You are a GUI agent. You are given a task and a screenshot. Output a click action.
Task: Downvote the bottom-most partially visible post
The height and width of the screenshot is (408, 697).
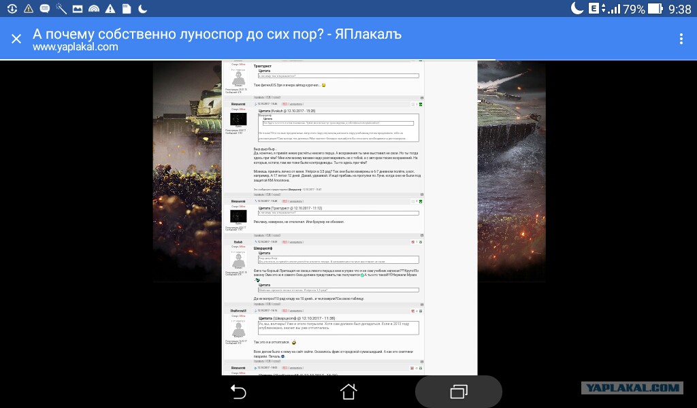click(x=412, y=368)
